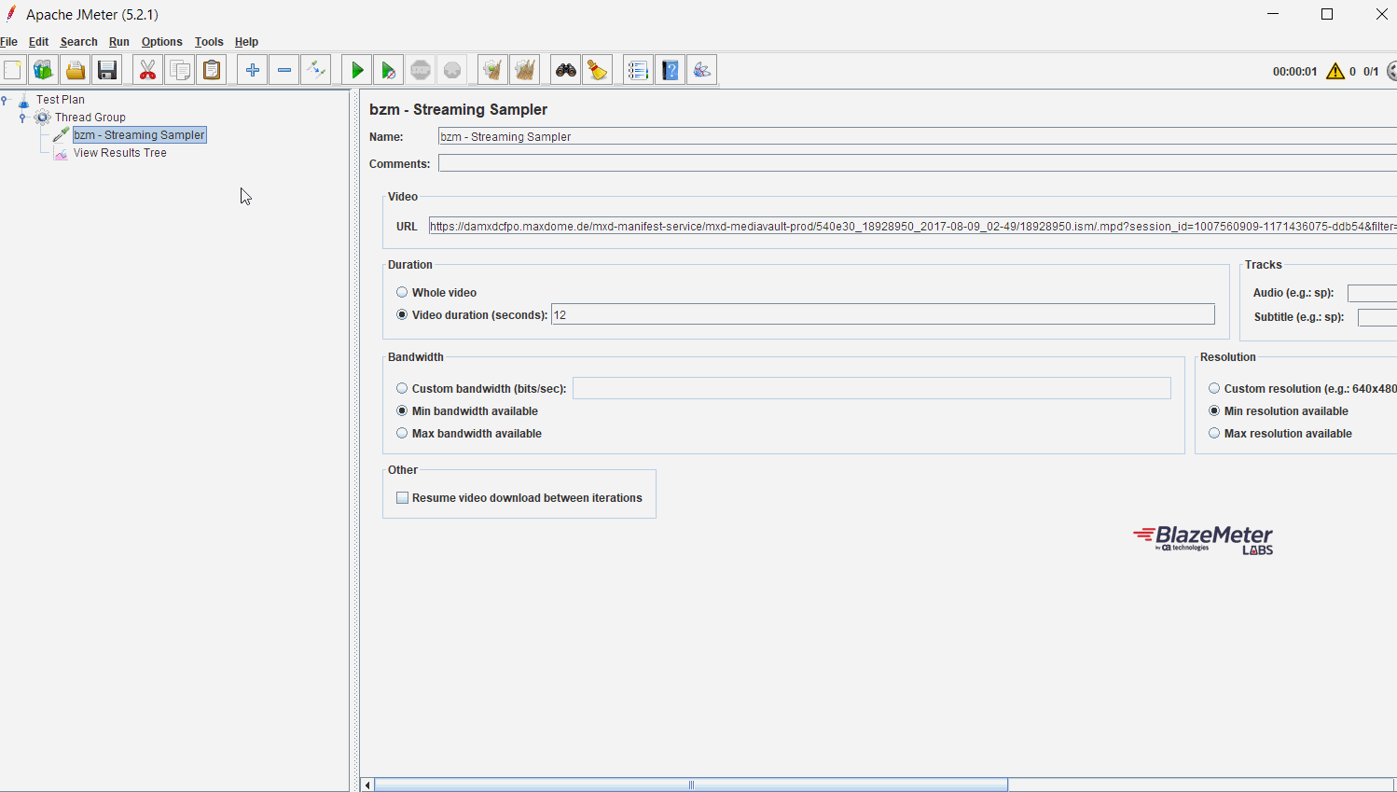Open the Templates icon in the toolbar
Viewport: 1397px width, 792px height.
pos(43,70)
